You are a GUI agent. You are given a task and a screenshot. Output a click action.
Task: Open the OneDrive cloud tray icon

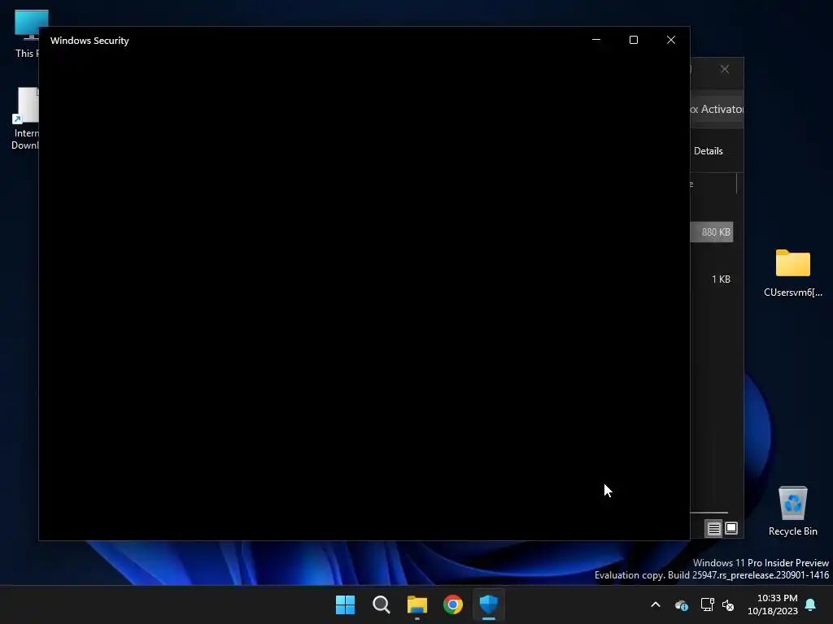[x=682, y=604]
